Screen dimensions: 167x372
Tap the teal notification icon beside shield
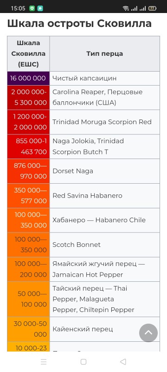(x=40, y=8)
